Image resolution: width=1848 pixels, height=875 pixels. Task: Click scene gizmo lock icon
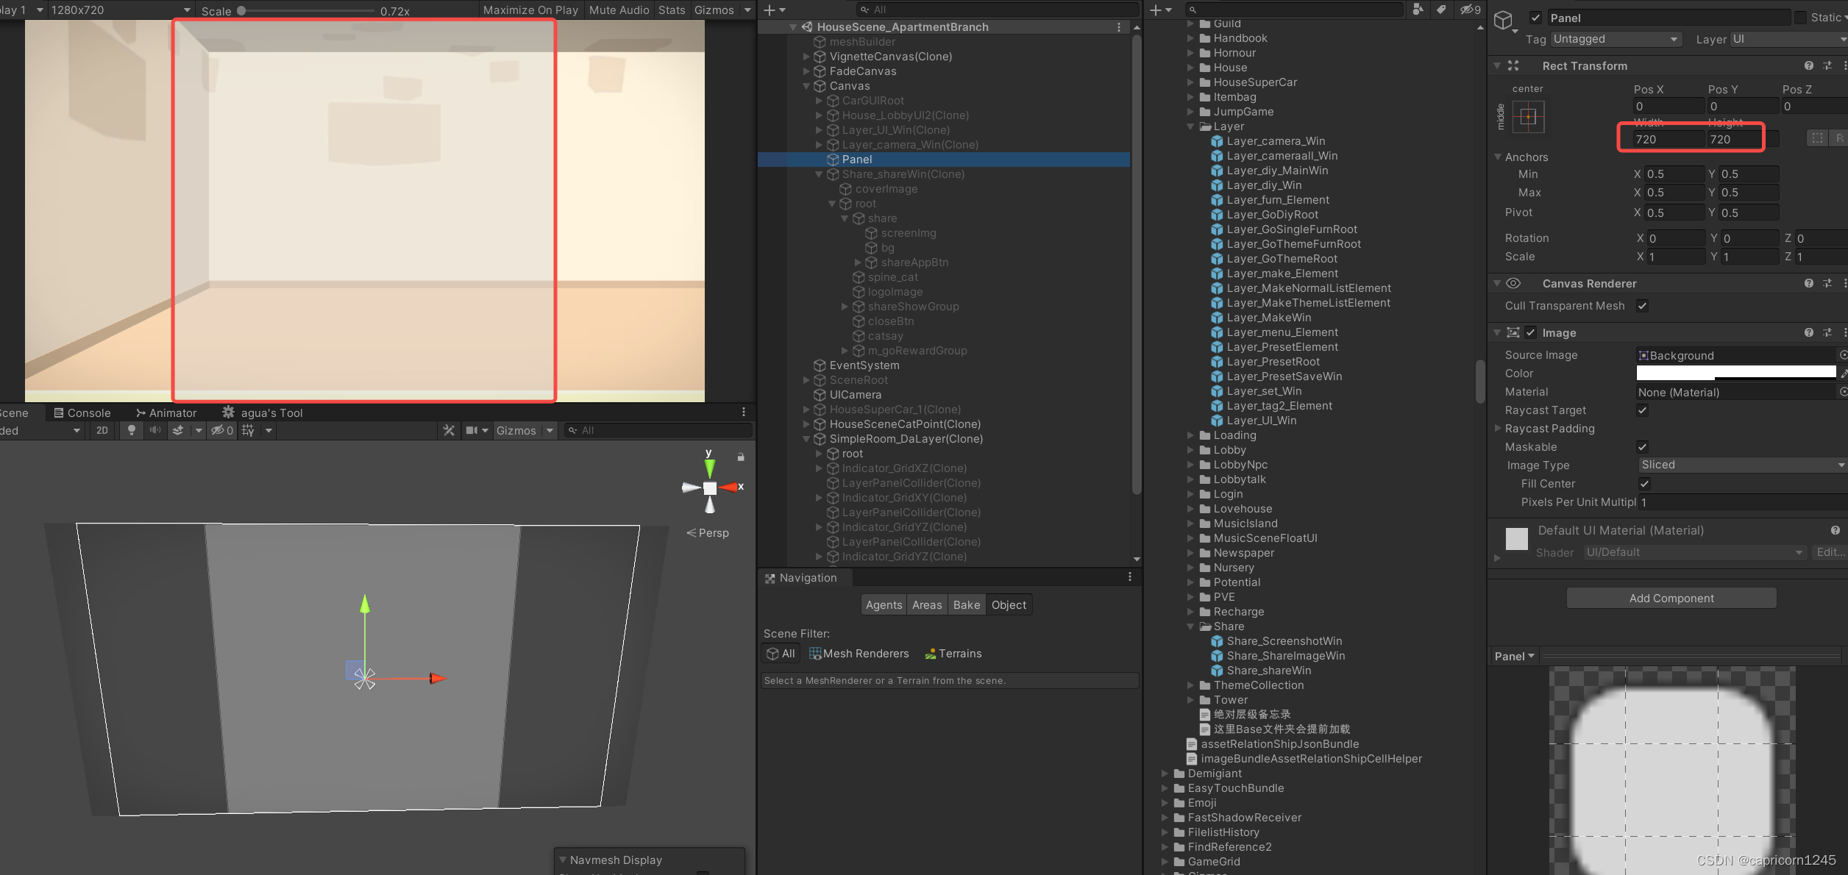tap(741, 457)
